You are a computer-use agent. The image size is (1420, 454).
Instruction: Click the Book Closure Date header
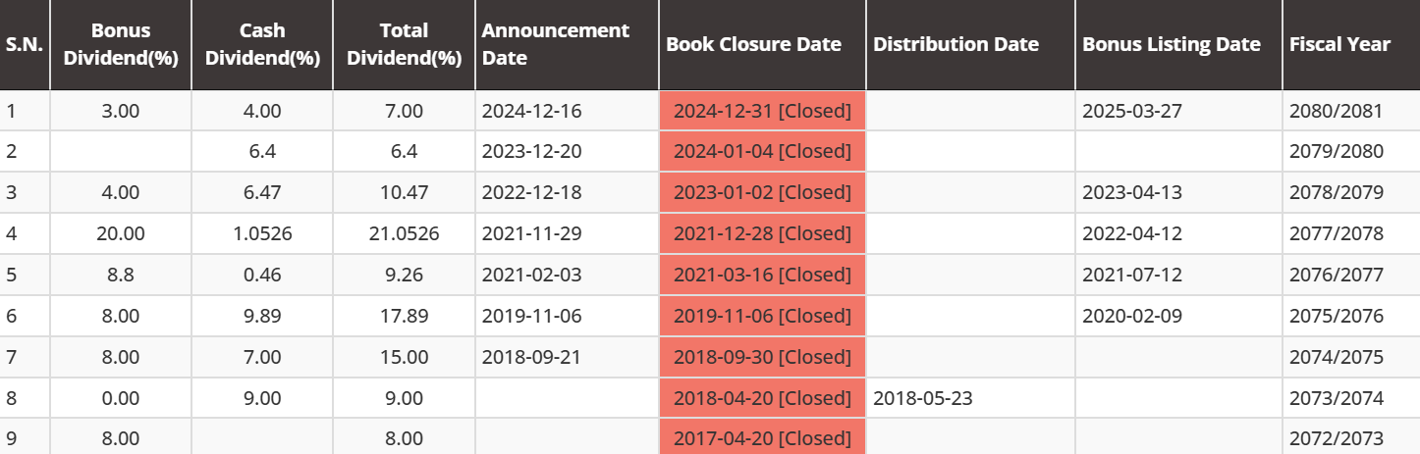753,44
